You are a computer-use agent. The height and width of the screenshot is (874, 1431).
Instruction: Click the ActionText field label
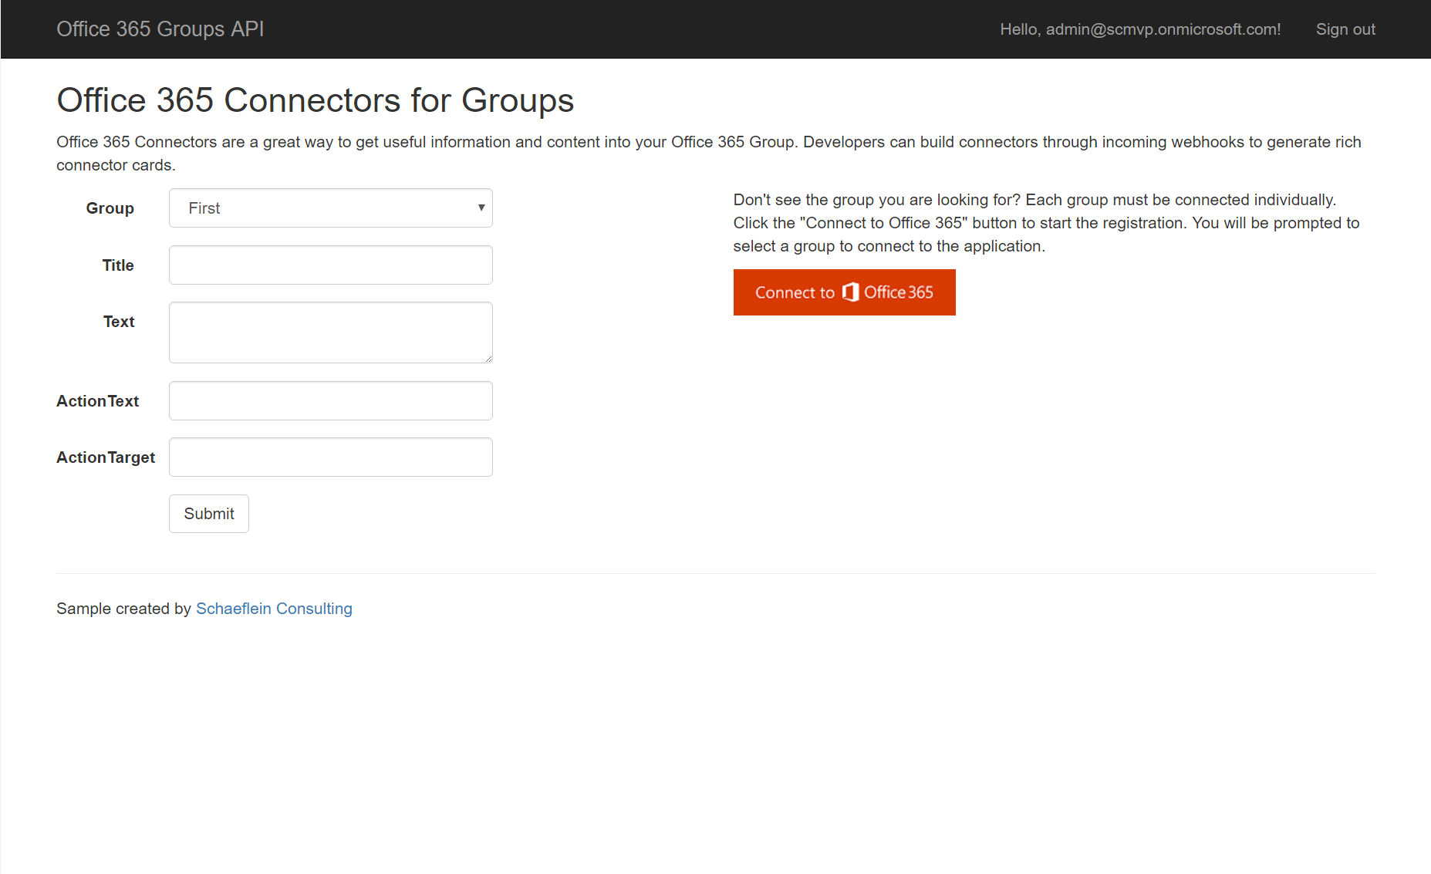[x=98, y=401]
